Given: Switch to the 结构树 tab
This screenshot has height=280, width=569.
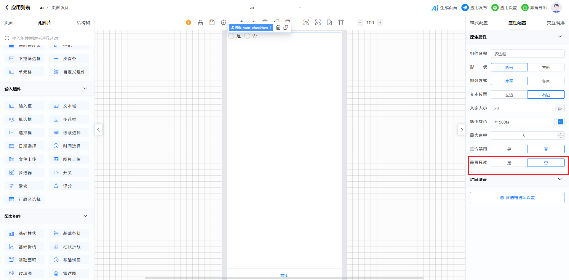Looking at the screenshot, I should tap(83, 23).
